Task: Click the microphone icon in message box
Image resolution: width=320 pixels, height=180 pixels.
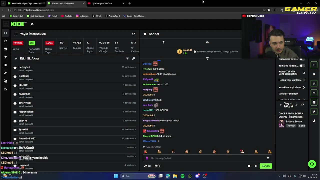Action: tap(147, 158)
